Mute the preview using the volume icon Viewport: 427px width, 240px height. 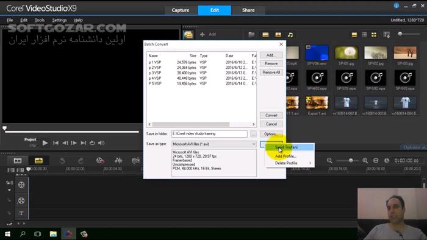[101, 143]
